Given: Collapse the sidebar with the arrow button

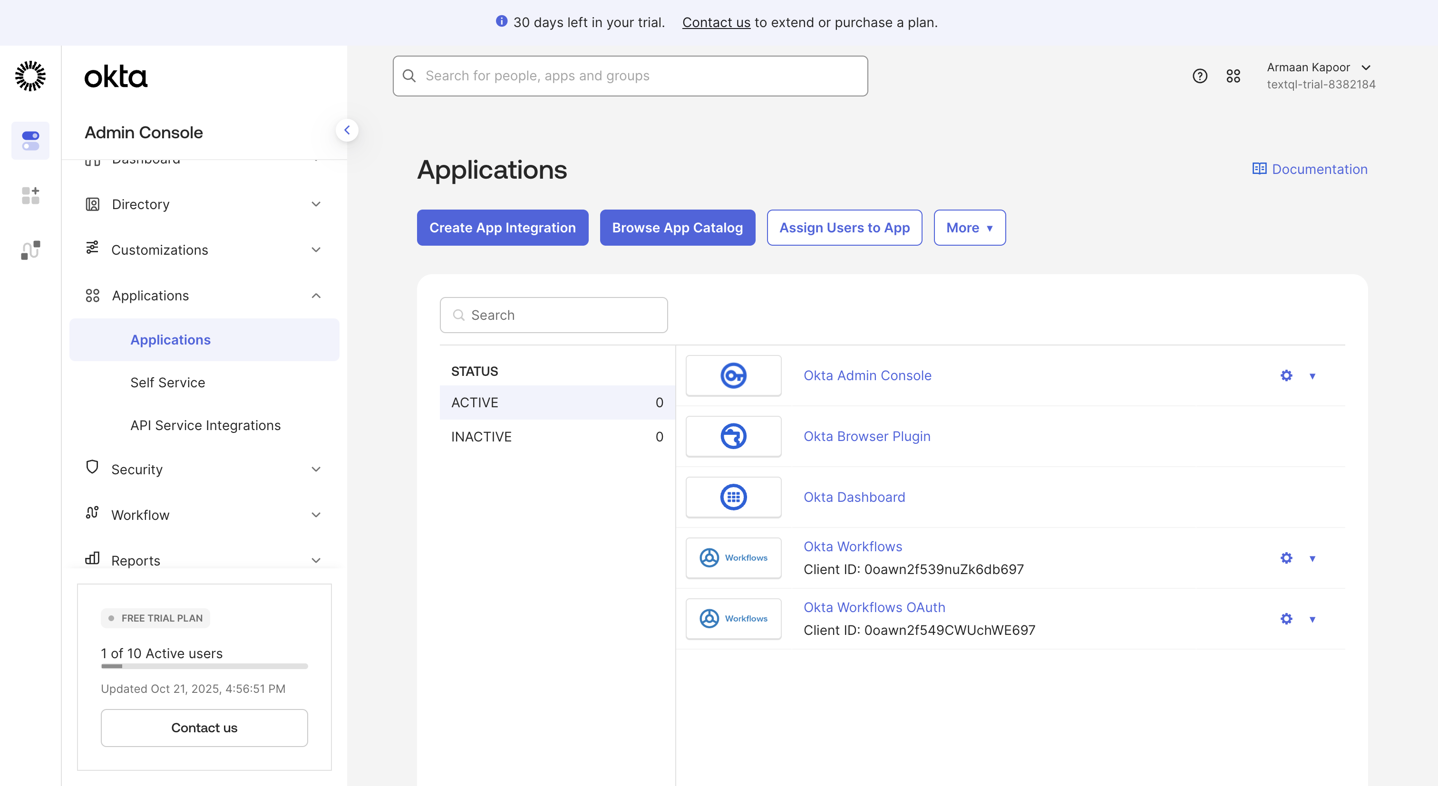Looking at the screenshot, I should pos(347,130).
